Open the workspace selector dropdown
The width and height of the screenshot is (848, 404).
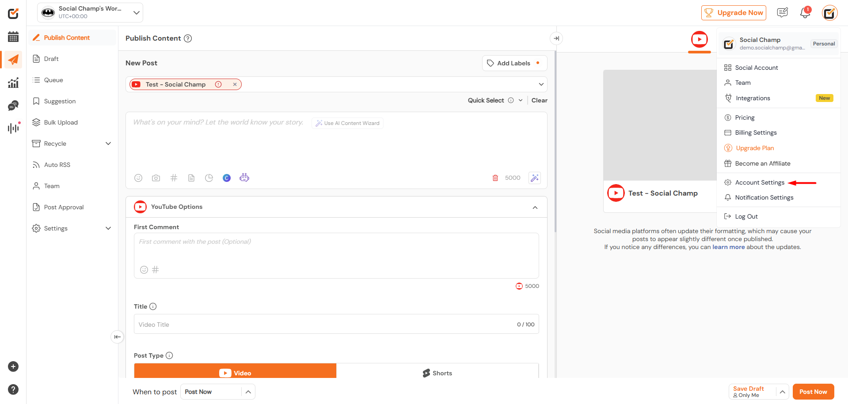90,12
